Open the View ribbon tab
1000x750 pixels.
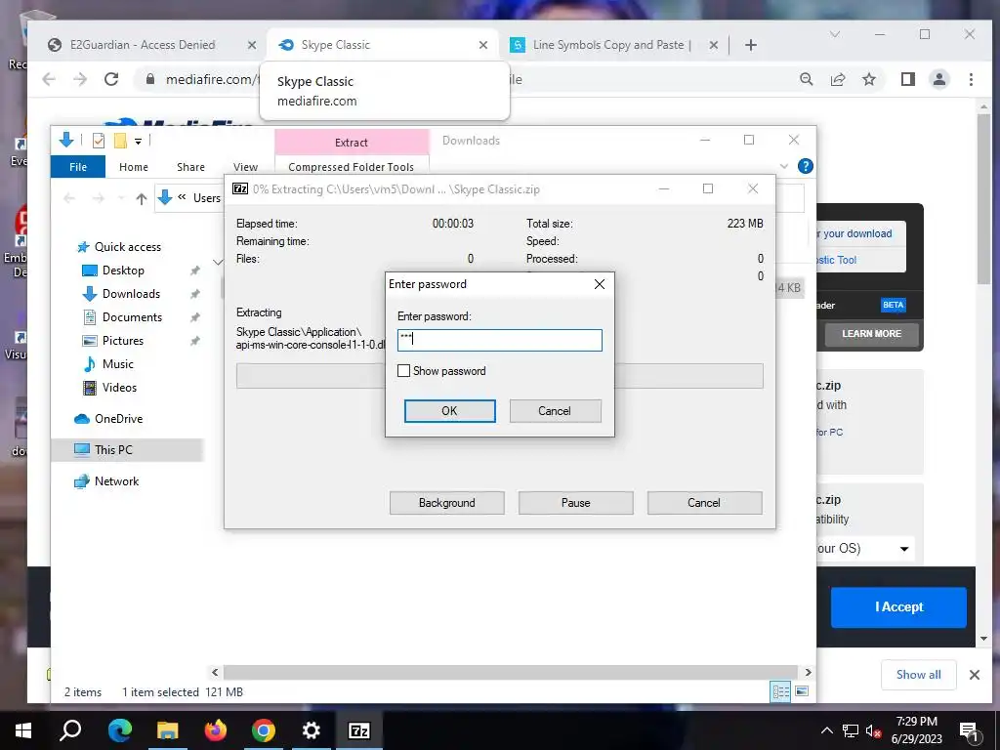[245, 166]
